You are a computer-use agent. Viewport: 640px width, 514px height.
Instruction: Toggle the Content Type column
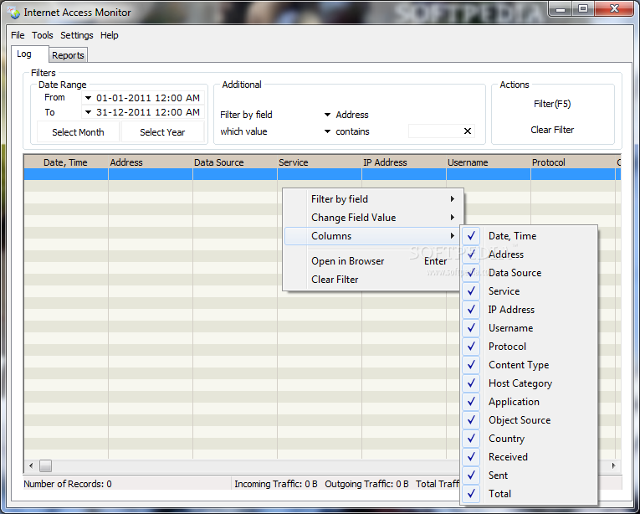click(471, 364)
